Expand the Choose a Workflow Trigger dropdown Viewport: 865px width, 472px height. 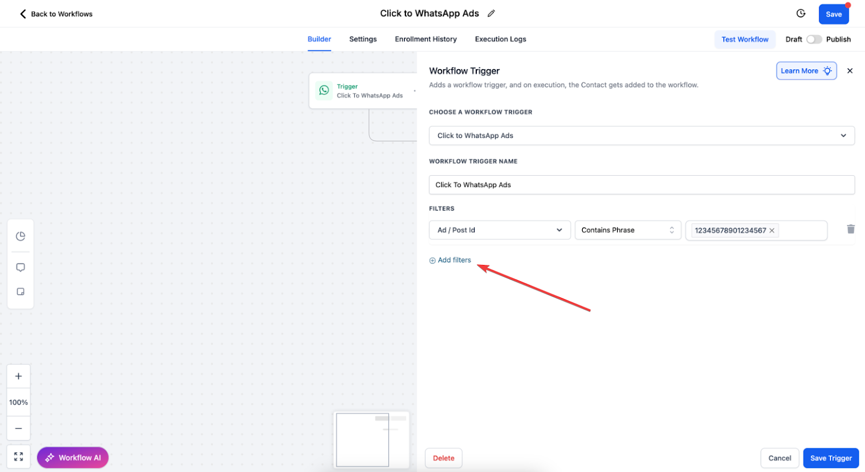[x=642, y=136]
